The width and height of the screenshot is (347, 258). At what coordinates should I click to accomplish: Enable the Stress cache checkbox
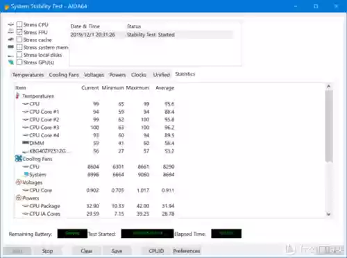click(x=19, y=40)
